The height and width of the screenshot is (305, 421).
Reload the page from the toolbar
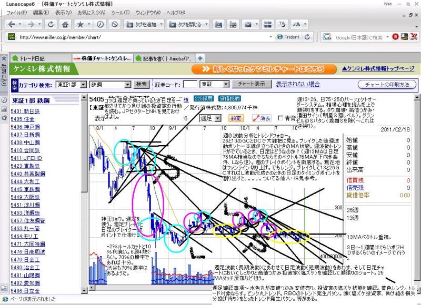point(51,24)
